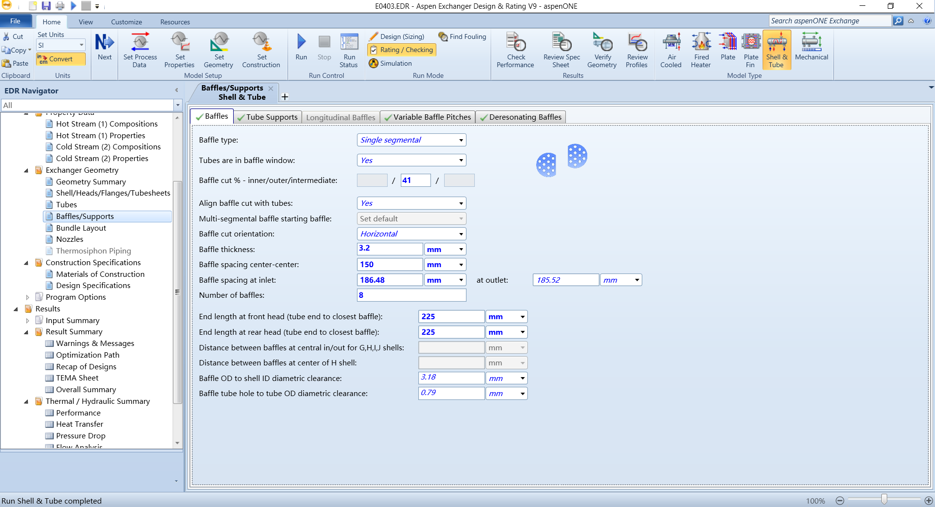Select Air Cooled model type

[672, 50]
